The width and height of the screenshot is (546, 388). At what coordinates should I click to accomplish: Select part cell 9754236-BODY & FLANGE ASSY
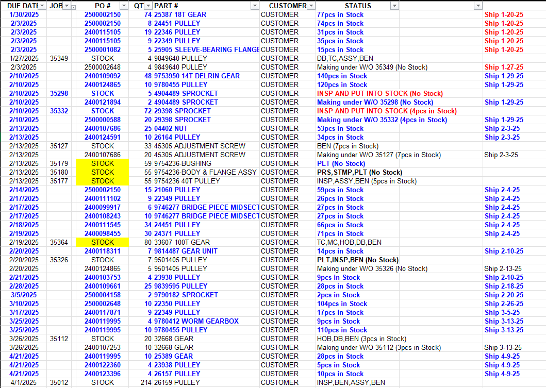(x=206, y=172)
